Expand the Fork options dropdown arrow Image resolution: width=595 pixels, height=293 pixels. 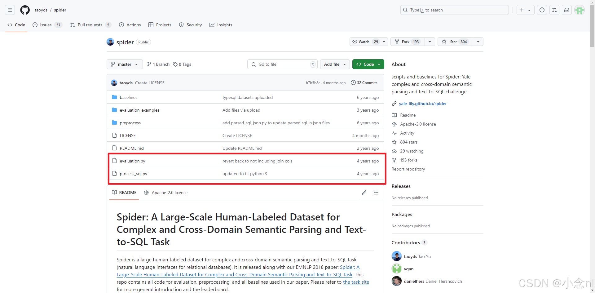pyautogui.click(x=430, y=42)
